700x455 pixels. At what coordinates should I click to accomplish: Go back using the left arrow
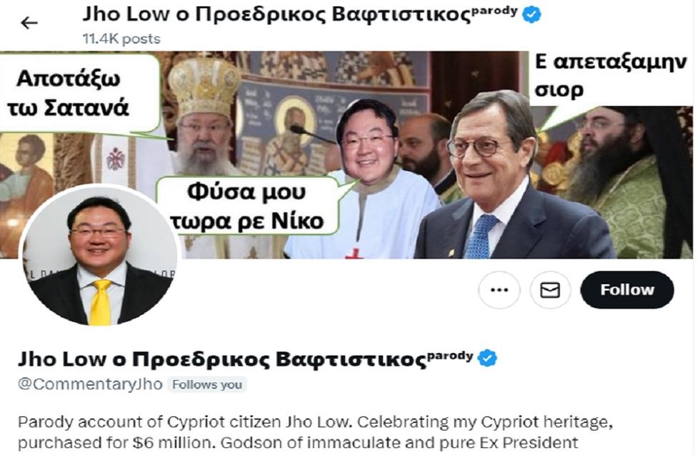pos(29,23)
